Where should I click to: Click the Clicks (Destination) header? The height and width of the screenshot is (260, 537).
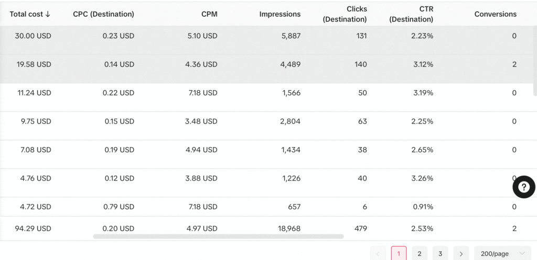(345, 14)
